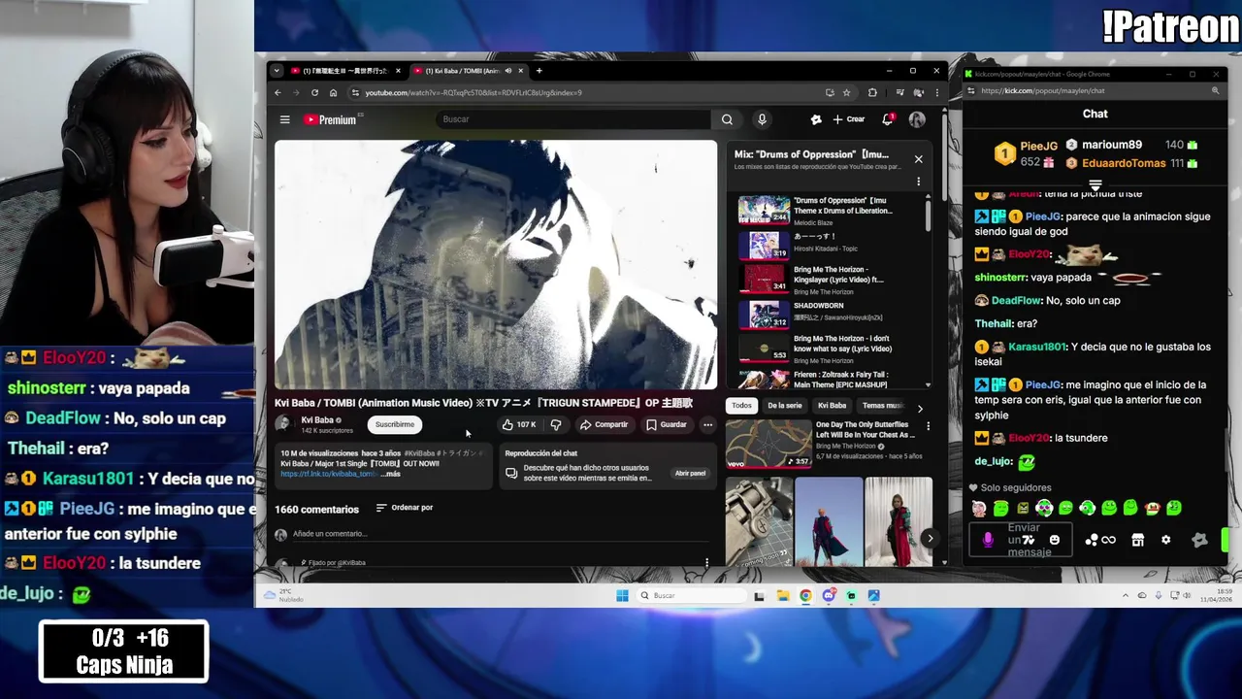Open Kick chat settings gear

click(1165, 540)
